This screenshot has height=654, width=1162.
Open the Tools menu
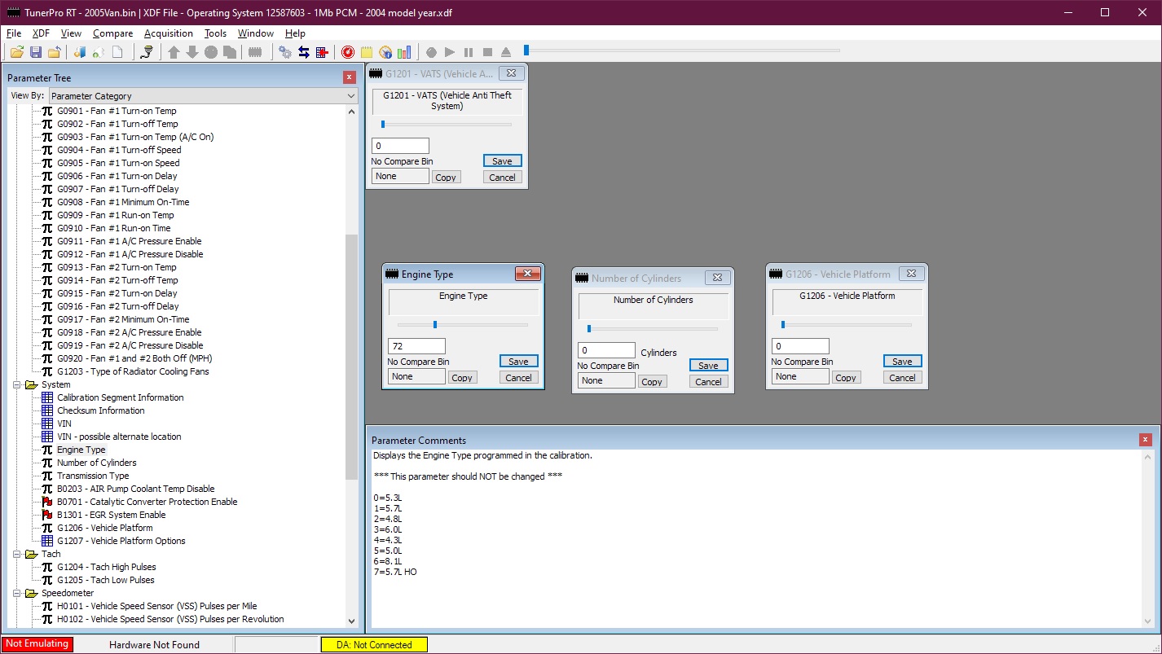pos(216,33)
